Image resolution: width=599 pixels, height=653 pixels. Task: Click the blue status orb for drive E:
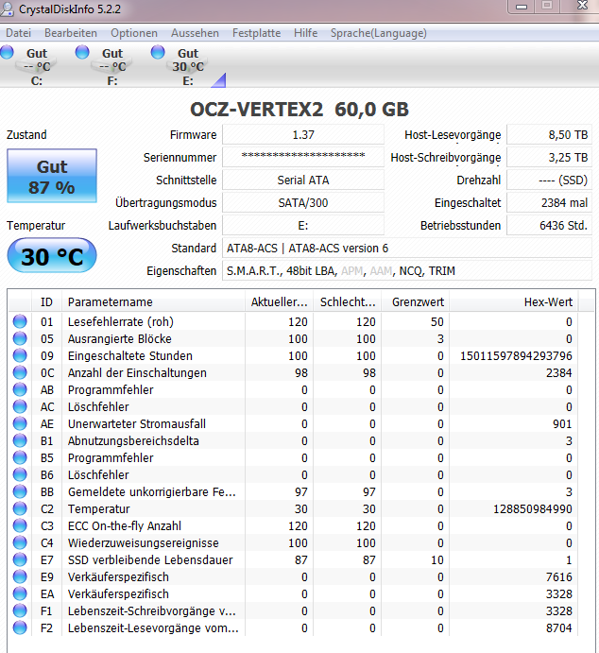click(158, 53)
